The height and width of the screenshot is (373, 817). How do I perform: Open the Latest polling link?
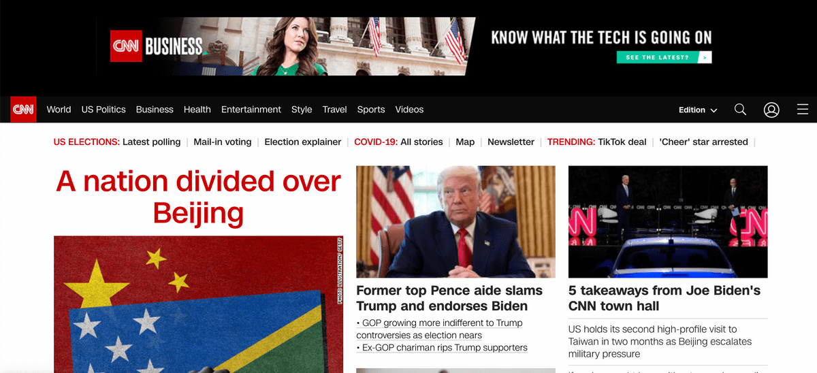pyautogui.click(x=151, y=142)
